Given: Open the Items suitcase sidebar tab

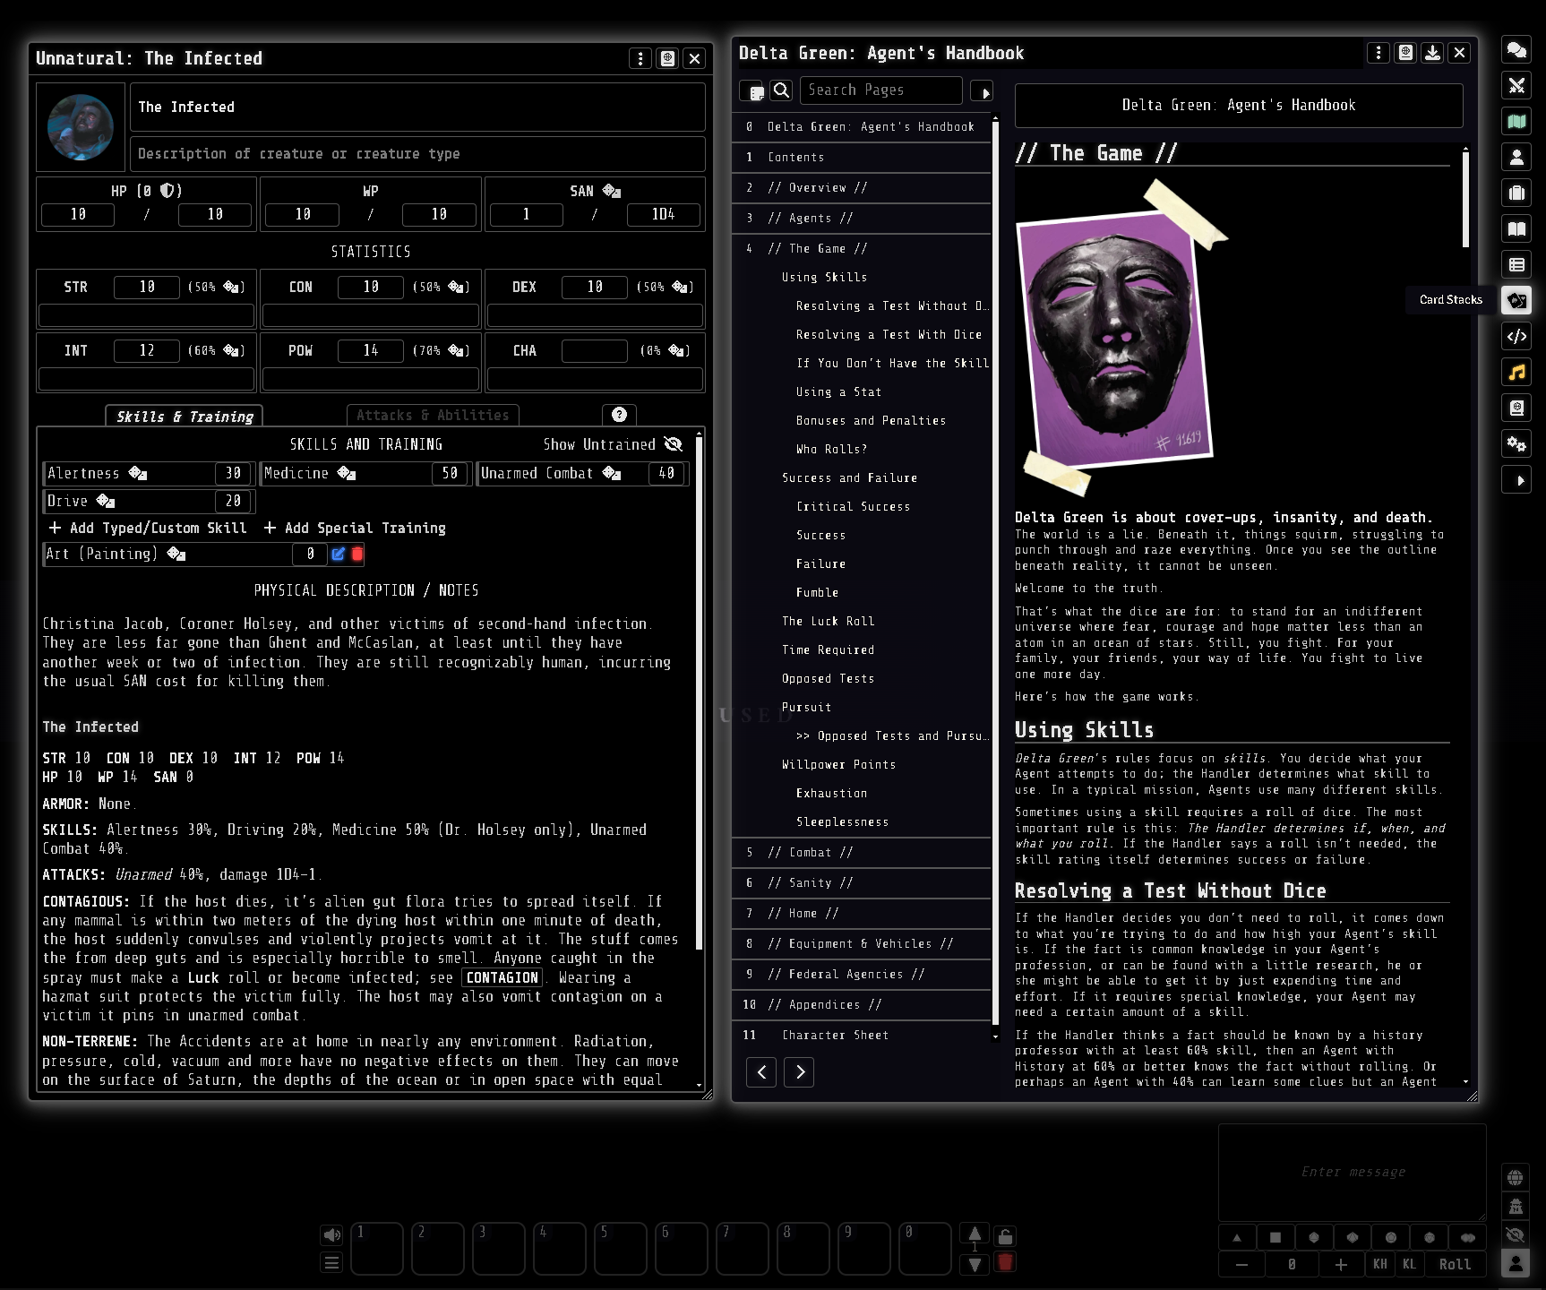Looking at the screenshot, I should (x=1516, y=193).
